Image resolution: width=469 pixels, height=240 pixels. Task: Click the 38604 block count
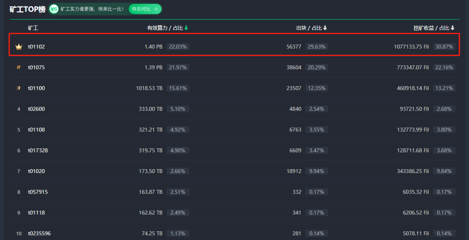click(x=294, y=67)
